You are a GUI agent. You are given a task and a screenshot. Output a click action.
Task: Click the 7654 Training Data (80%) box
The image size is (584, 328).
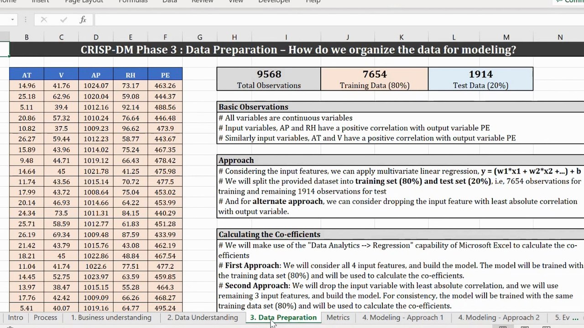[375, 79]
